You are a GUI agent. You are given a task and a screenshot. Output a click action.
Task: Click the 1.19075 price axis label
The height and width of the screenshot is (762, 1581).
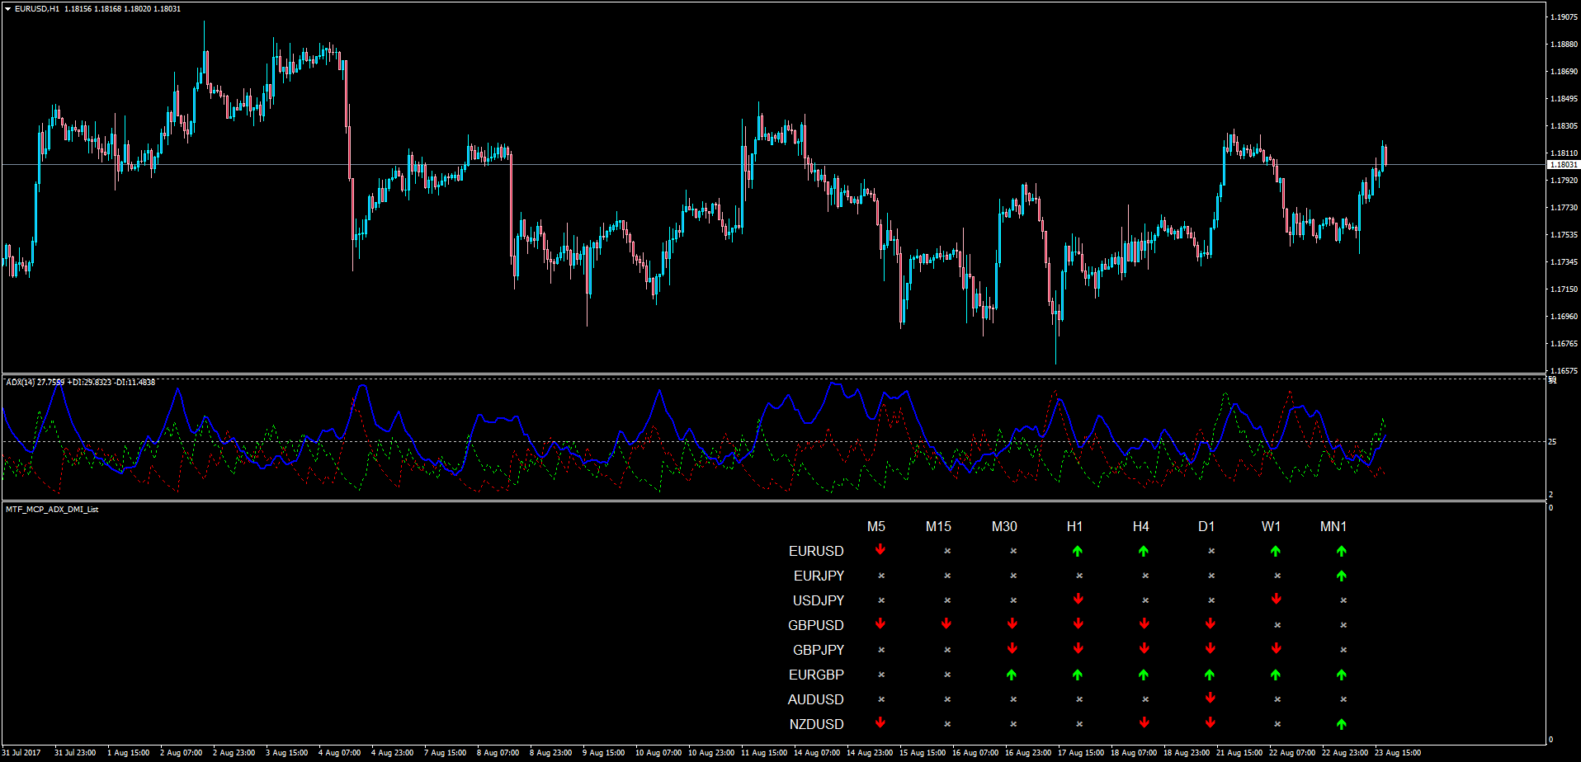point(1564,17)
